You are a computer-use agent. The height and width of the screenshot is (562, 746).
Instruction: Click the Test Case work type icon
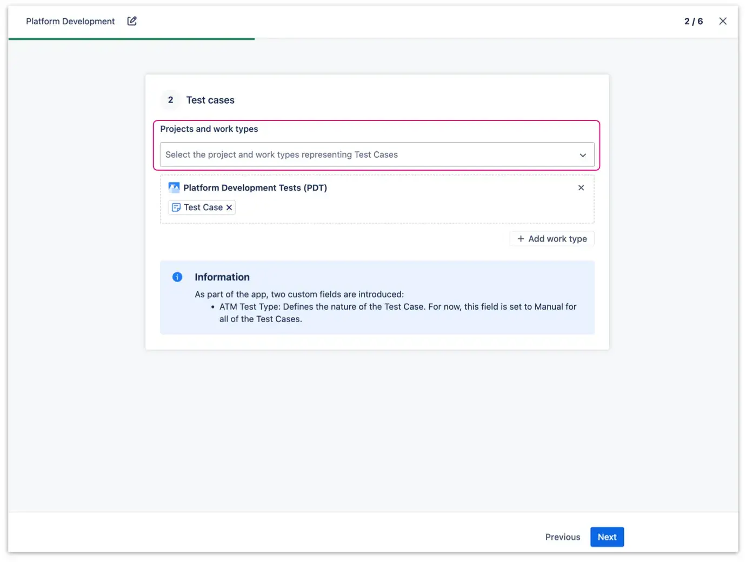[x=177, y=207]
